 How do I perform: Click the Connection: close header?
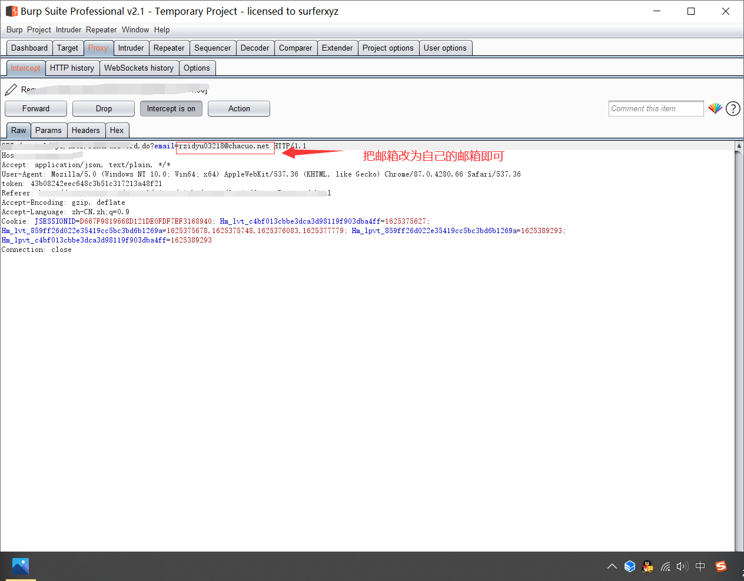pos(36,250)
